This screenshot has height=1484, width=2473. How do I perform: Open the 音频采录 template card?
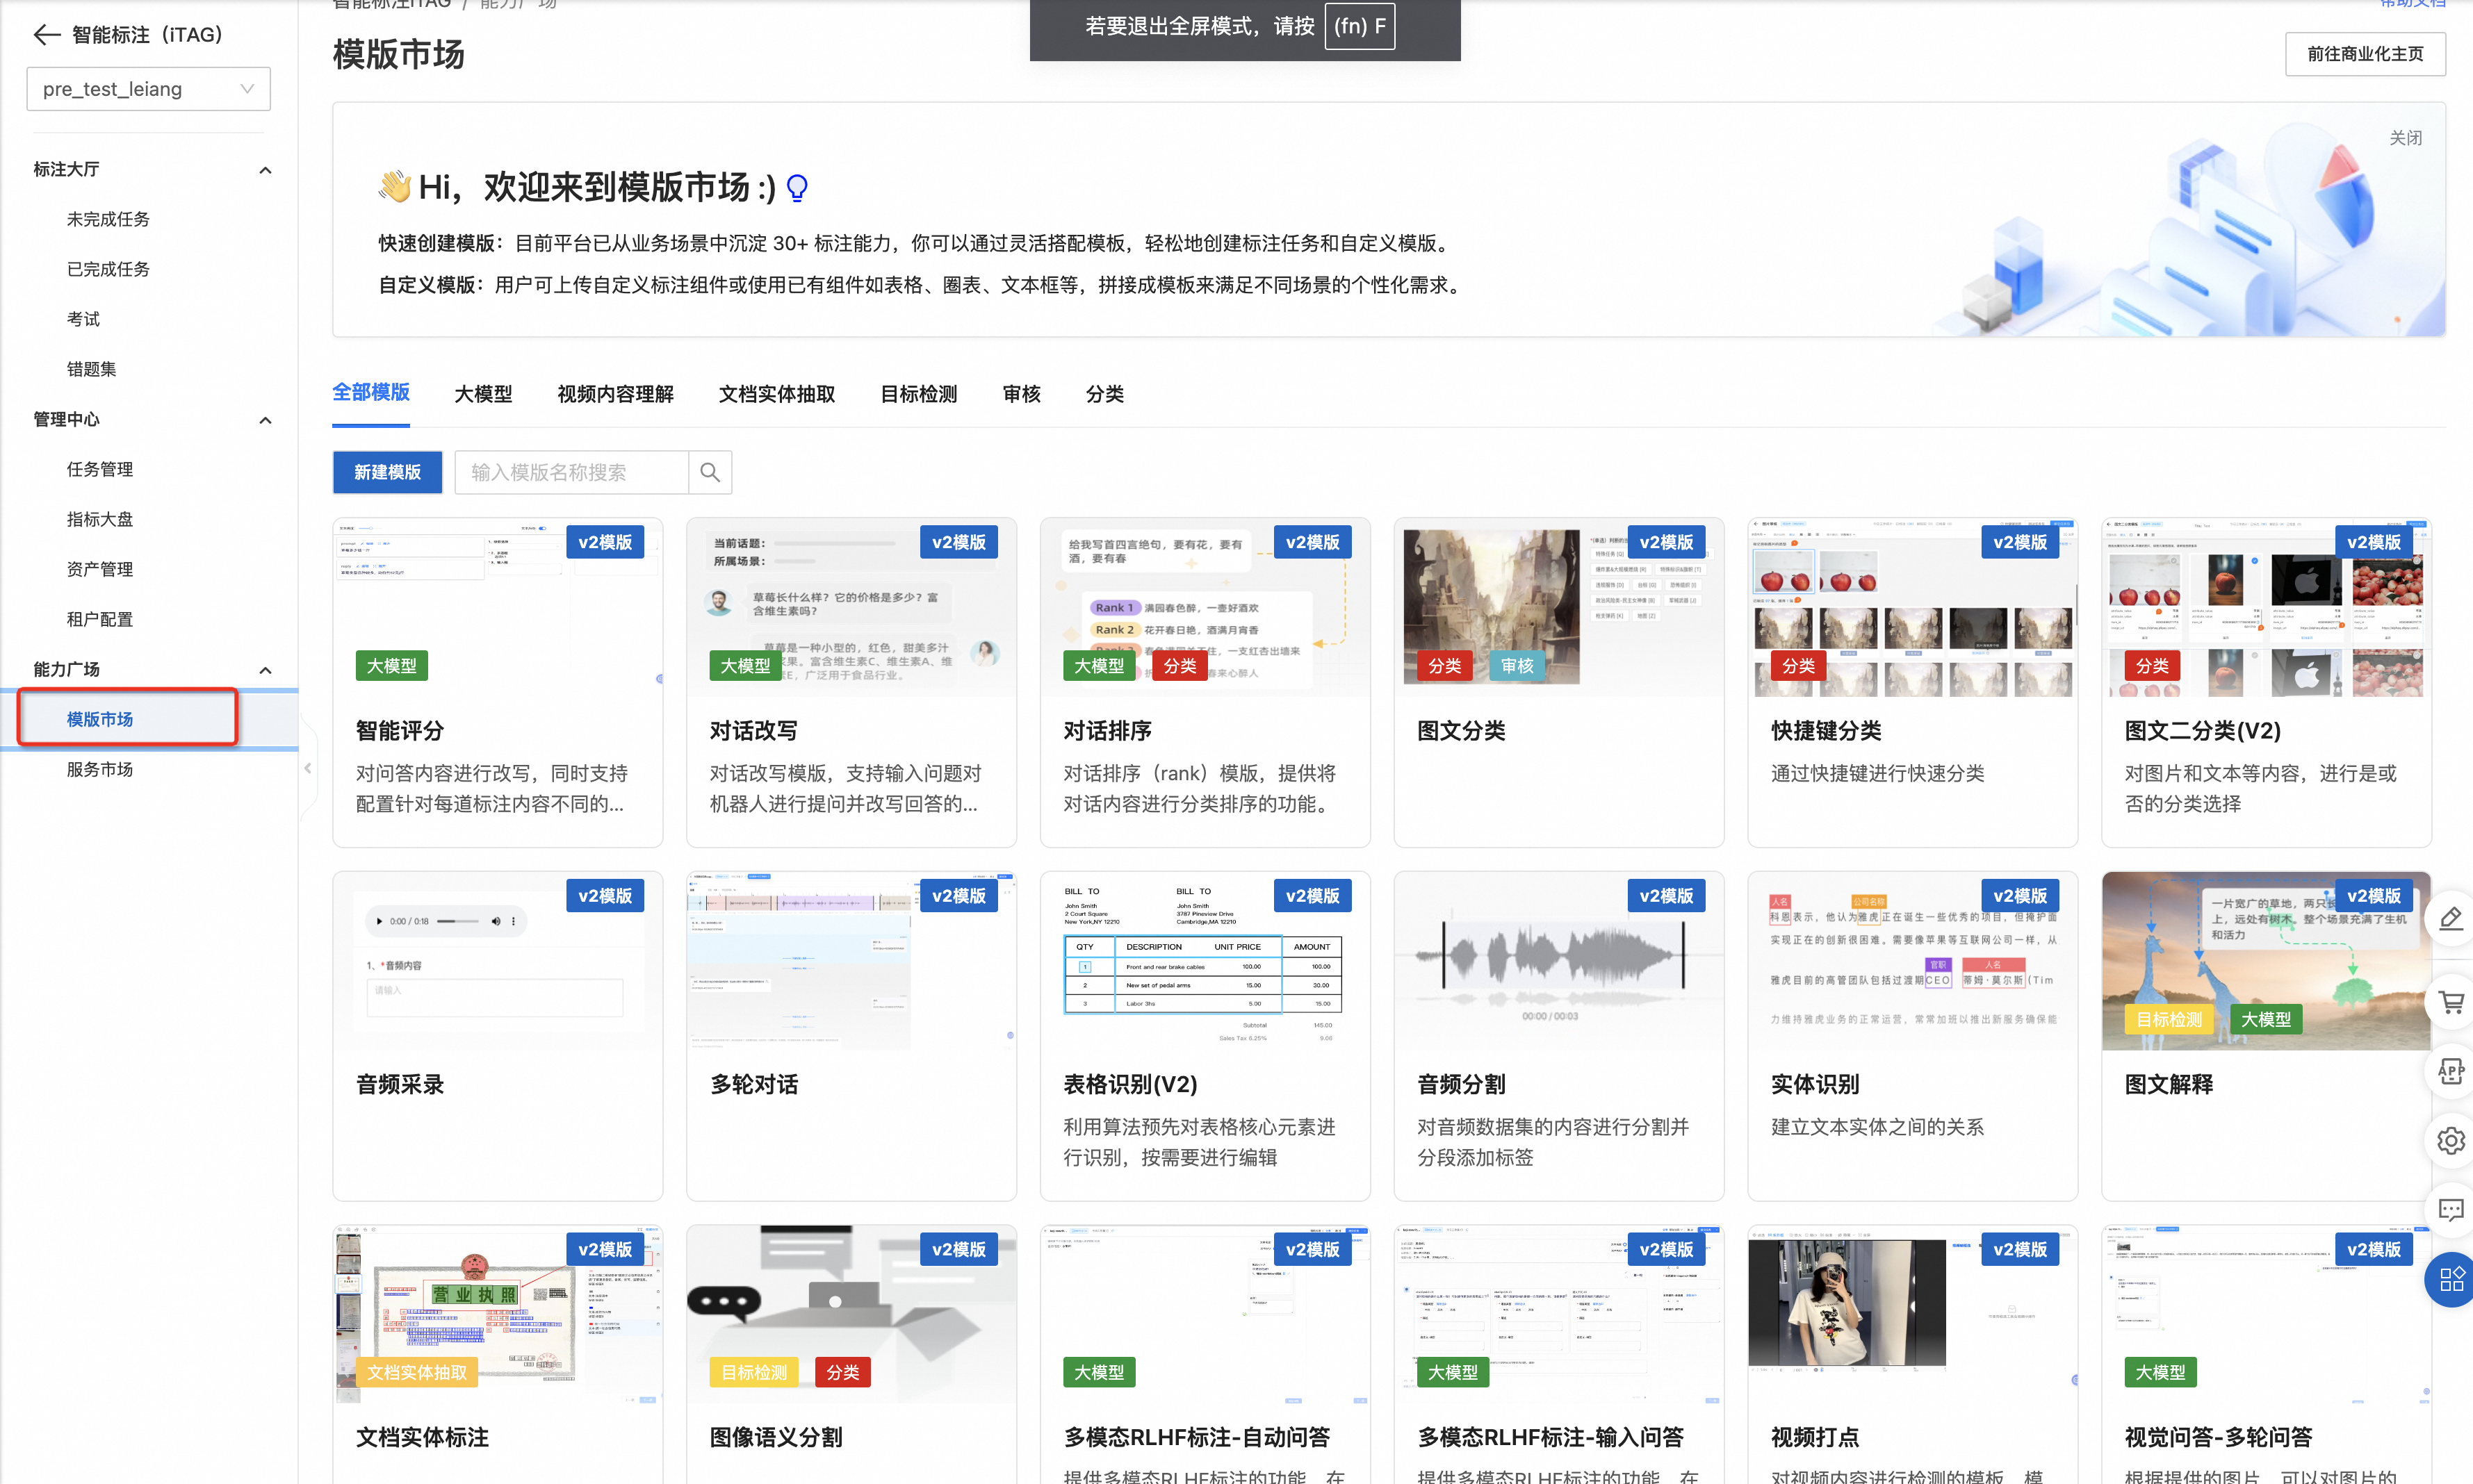[497, 1036]
